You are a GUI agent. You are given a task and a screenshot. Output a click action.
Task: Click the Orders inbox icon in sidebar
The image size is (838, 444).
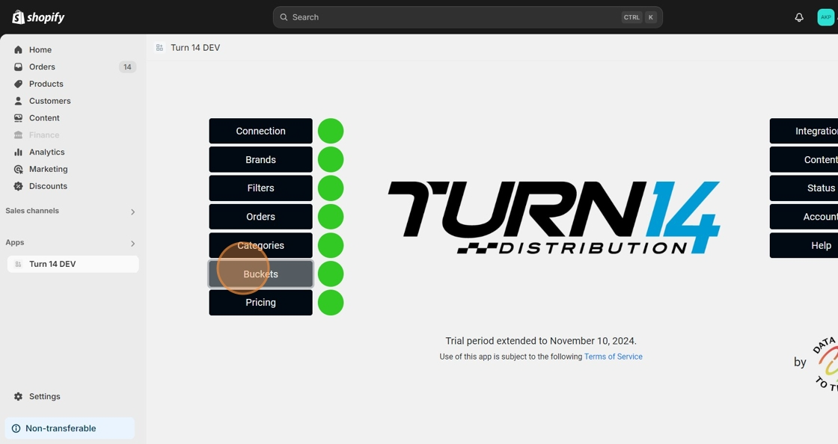18,67
